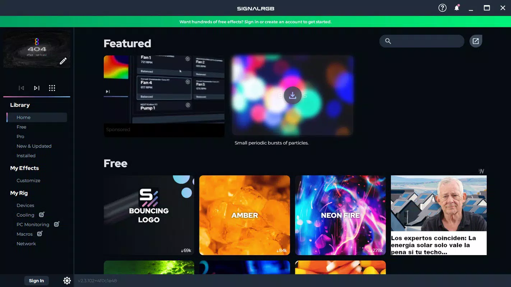Select Home in Library

coord(37,117)
